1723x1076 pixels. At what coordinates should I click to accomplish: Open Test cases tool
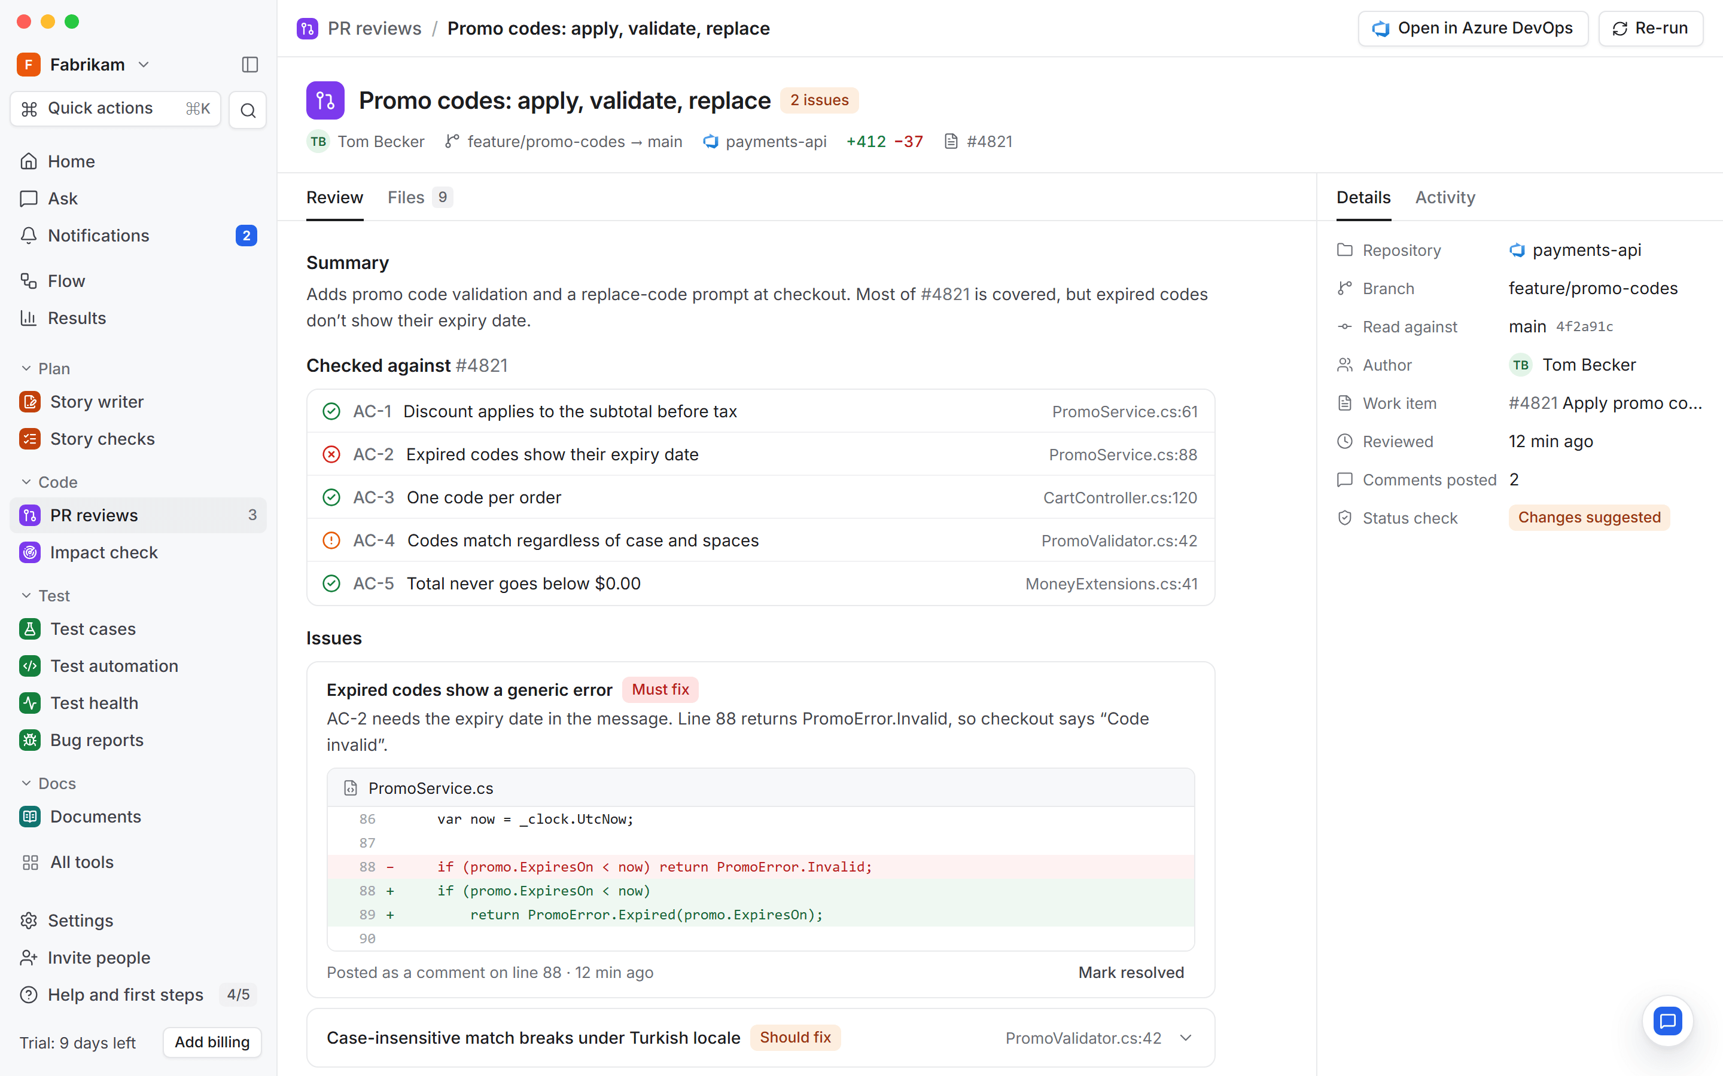(138, 629)
